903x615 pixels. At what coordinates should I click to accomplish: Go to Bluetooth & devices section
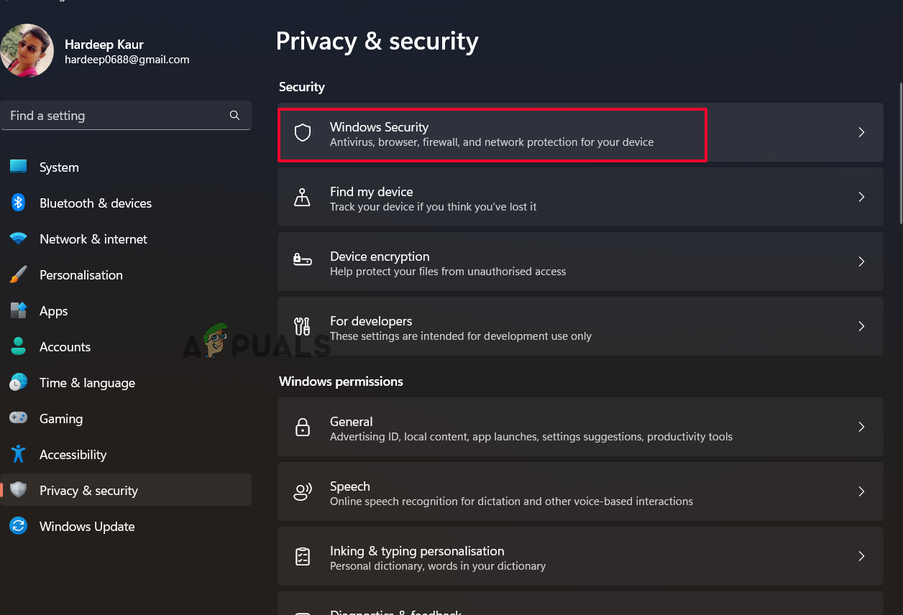click(x=95, y=203)
